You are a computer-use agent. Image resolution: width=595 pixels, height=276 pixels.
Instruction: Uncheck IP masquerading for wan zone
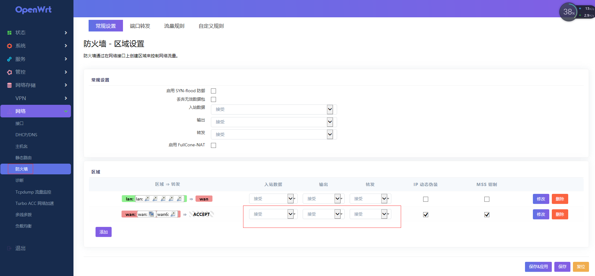click(426, 215)
